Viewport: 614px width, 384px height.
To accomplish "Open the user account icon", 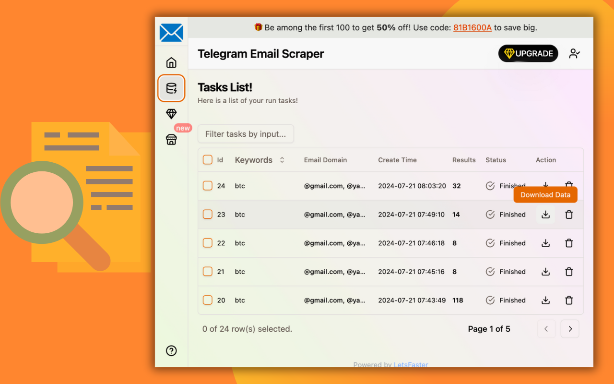I will coord(574,54).
